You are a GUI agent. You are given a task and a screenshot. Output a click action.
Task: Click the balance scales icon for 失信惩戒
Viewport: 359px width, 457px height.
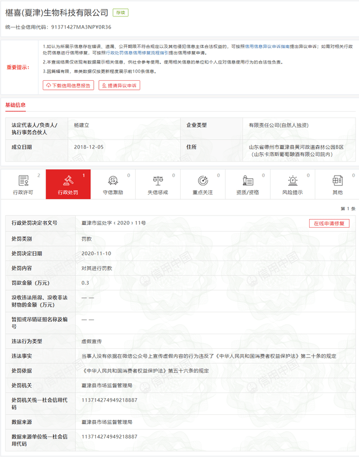pyautogui.click(x=158, y=181)
